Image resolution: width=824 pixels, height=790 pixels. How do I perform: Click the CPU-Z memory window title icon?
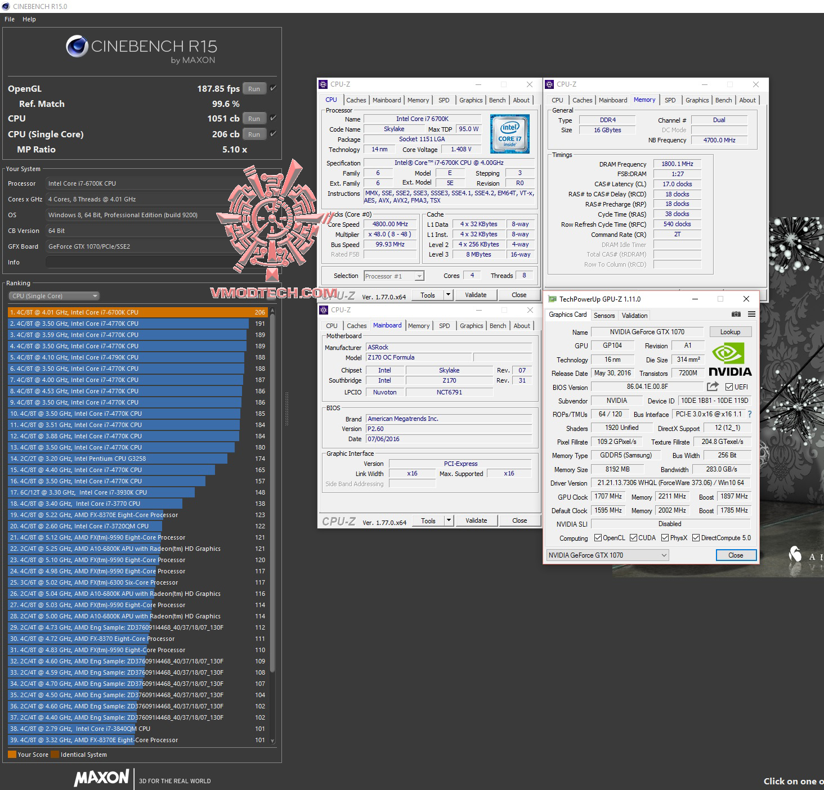click(549, 84)
